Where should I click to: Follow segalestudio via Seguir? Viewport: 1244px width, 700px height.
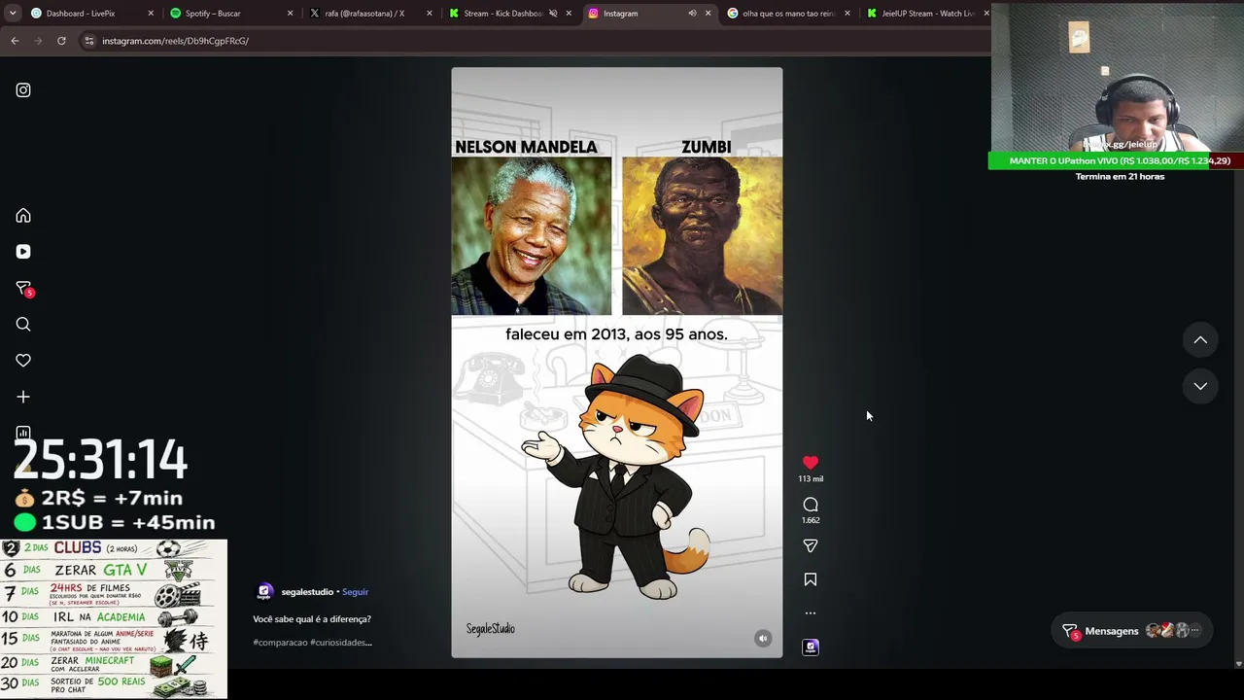pos(355,592)
